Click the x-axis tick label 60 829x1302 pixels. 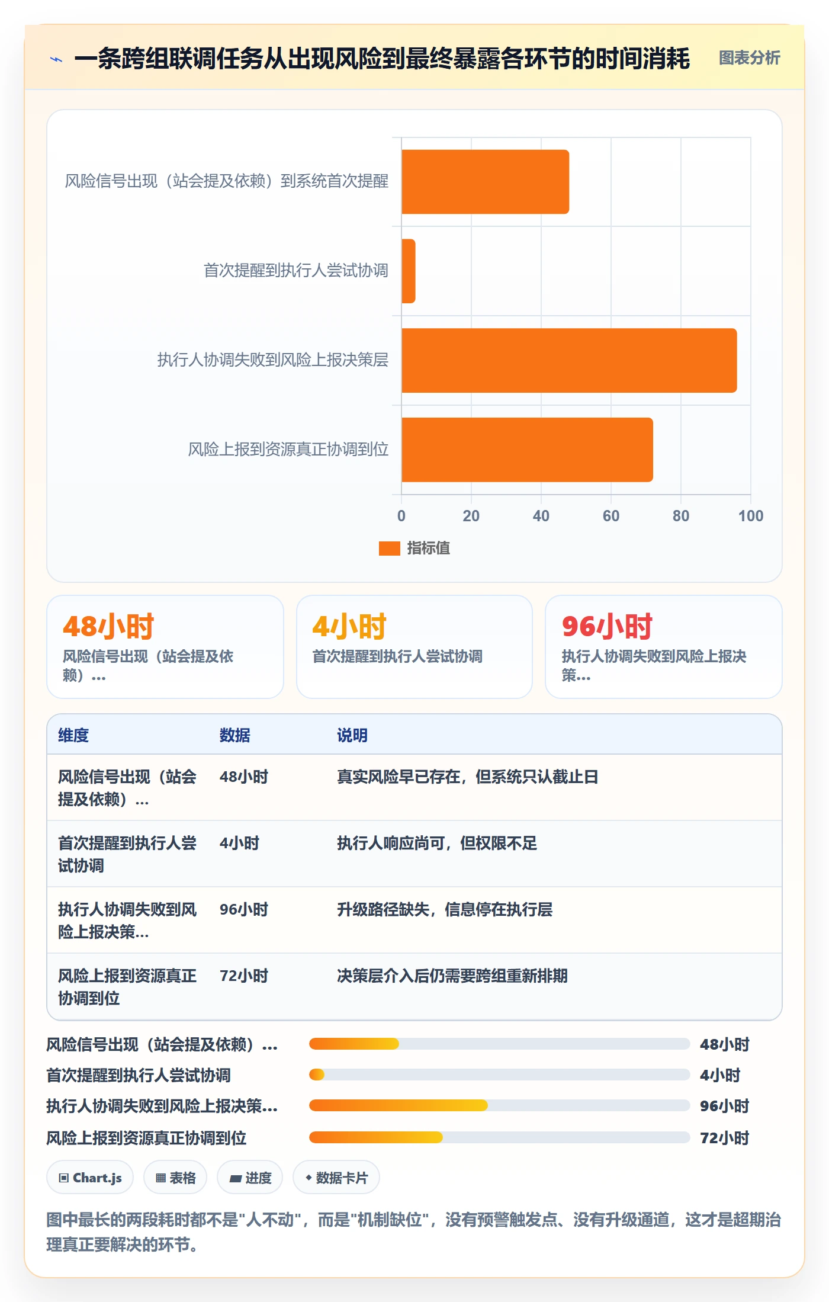click(611, 516)
